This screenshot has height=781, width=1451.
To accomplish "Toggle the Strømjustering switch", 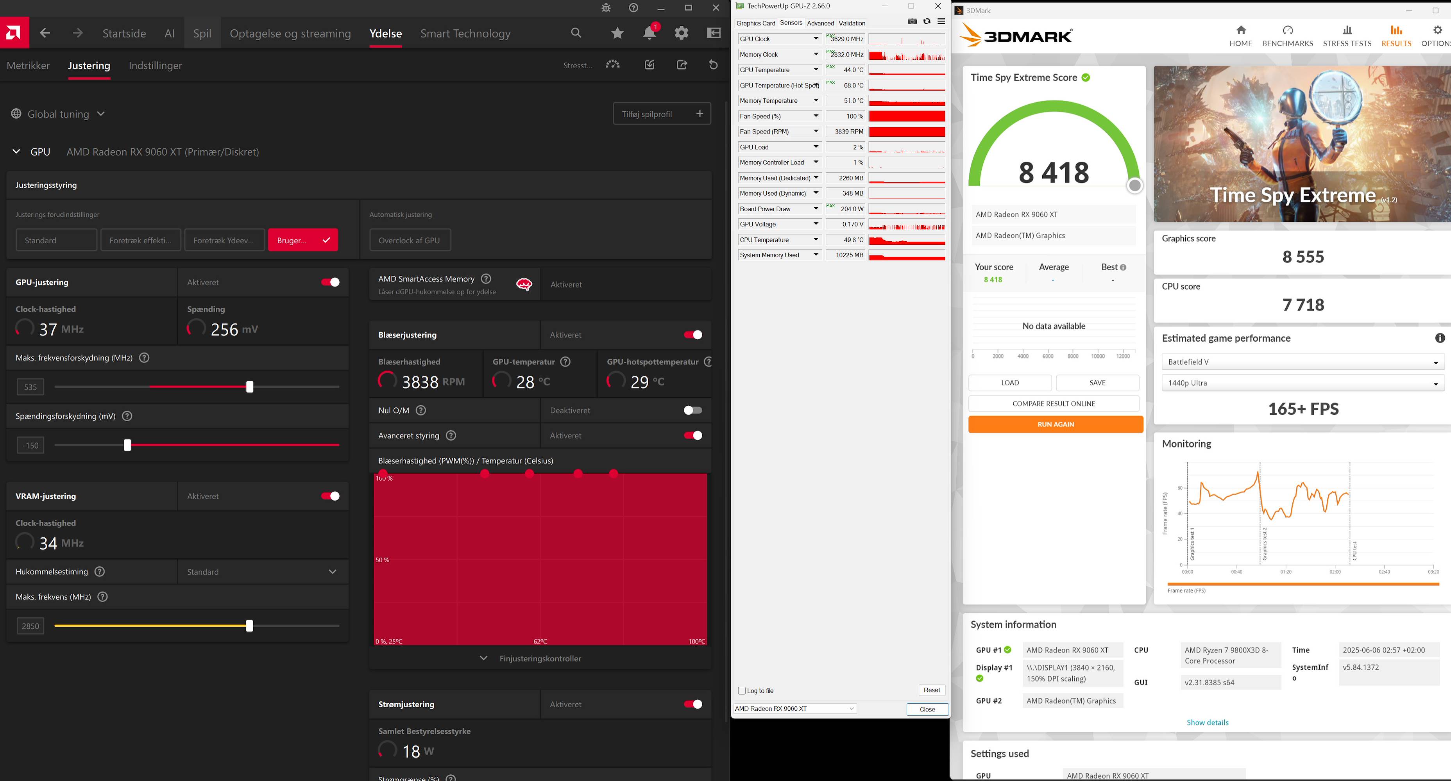I will coord(693,704).
